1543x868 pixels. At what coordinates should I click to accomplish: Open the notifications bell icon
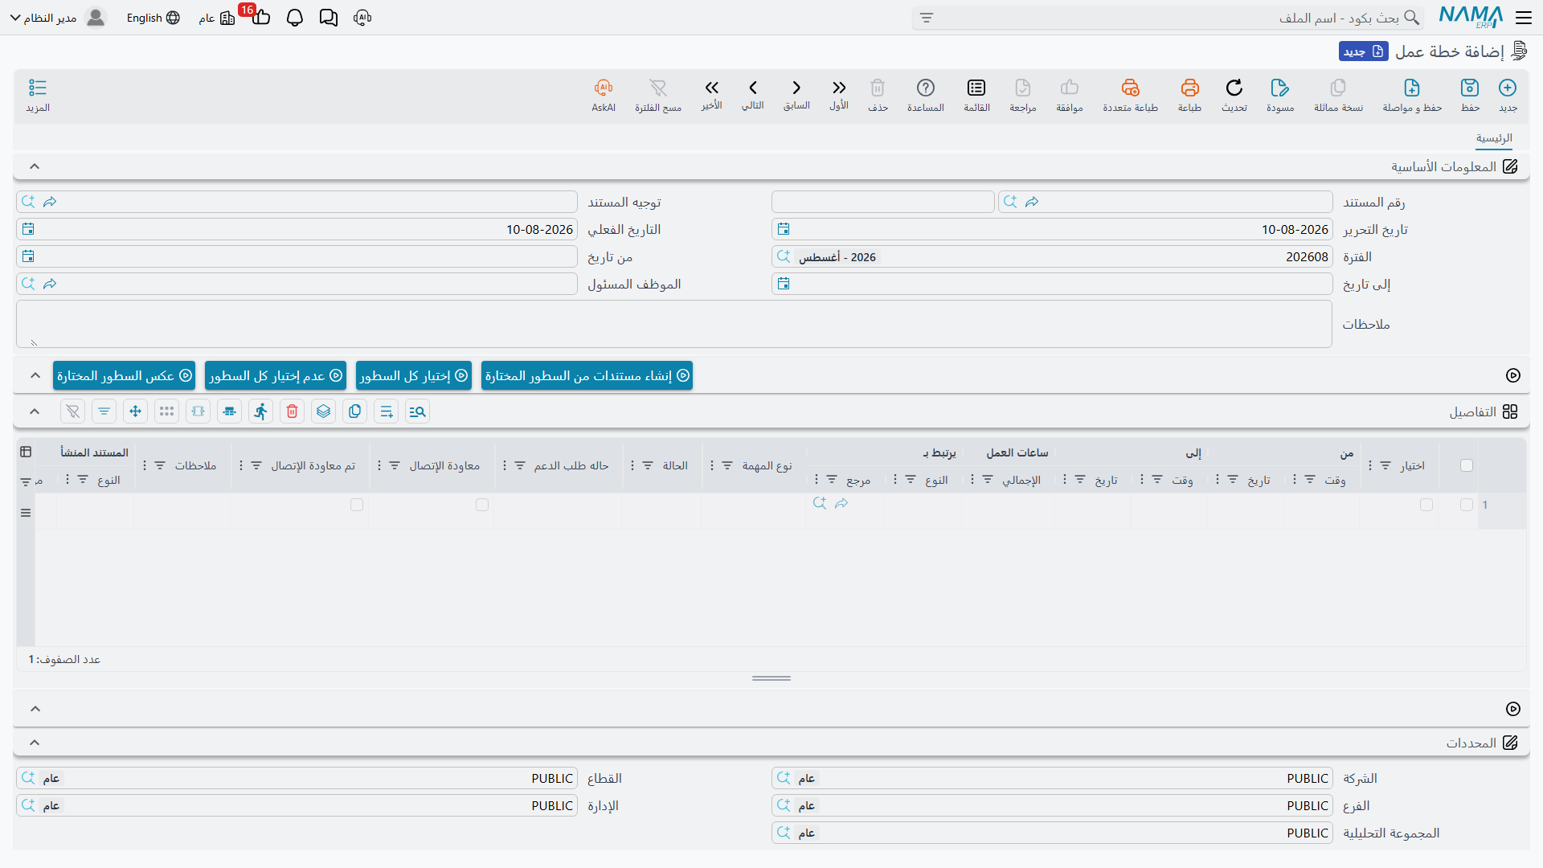(x=295, y=18)
